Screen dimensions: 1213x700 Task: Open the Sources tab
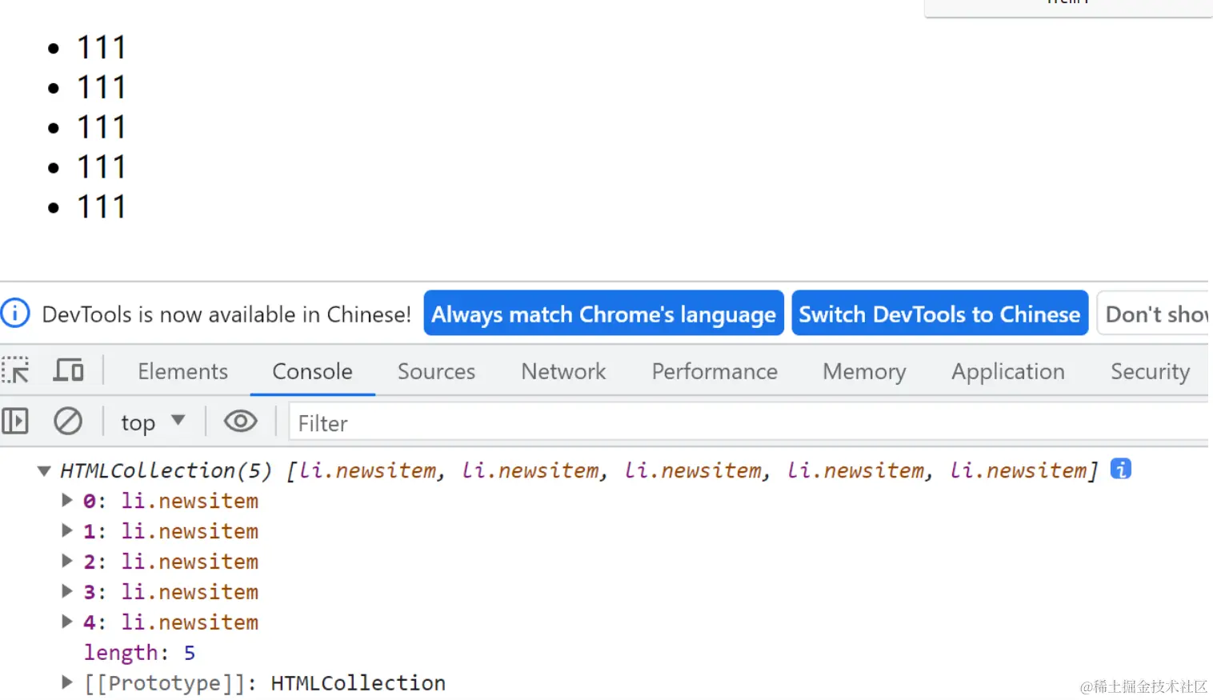pyautogui.click(x=436, y=371)
